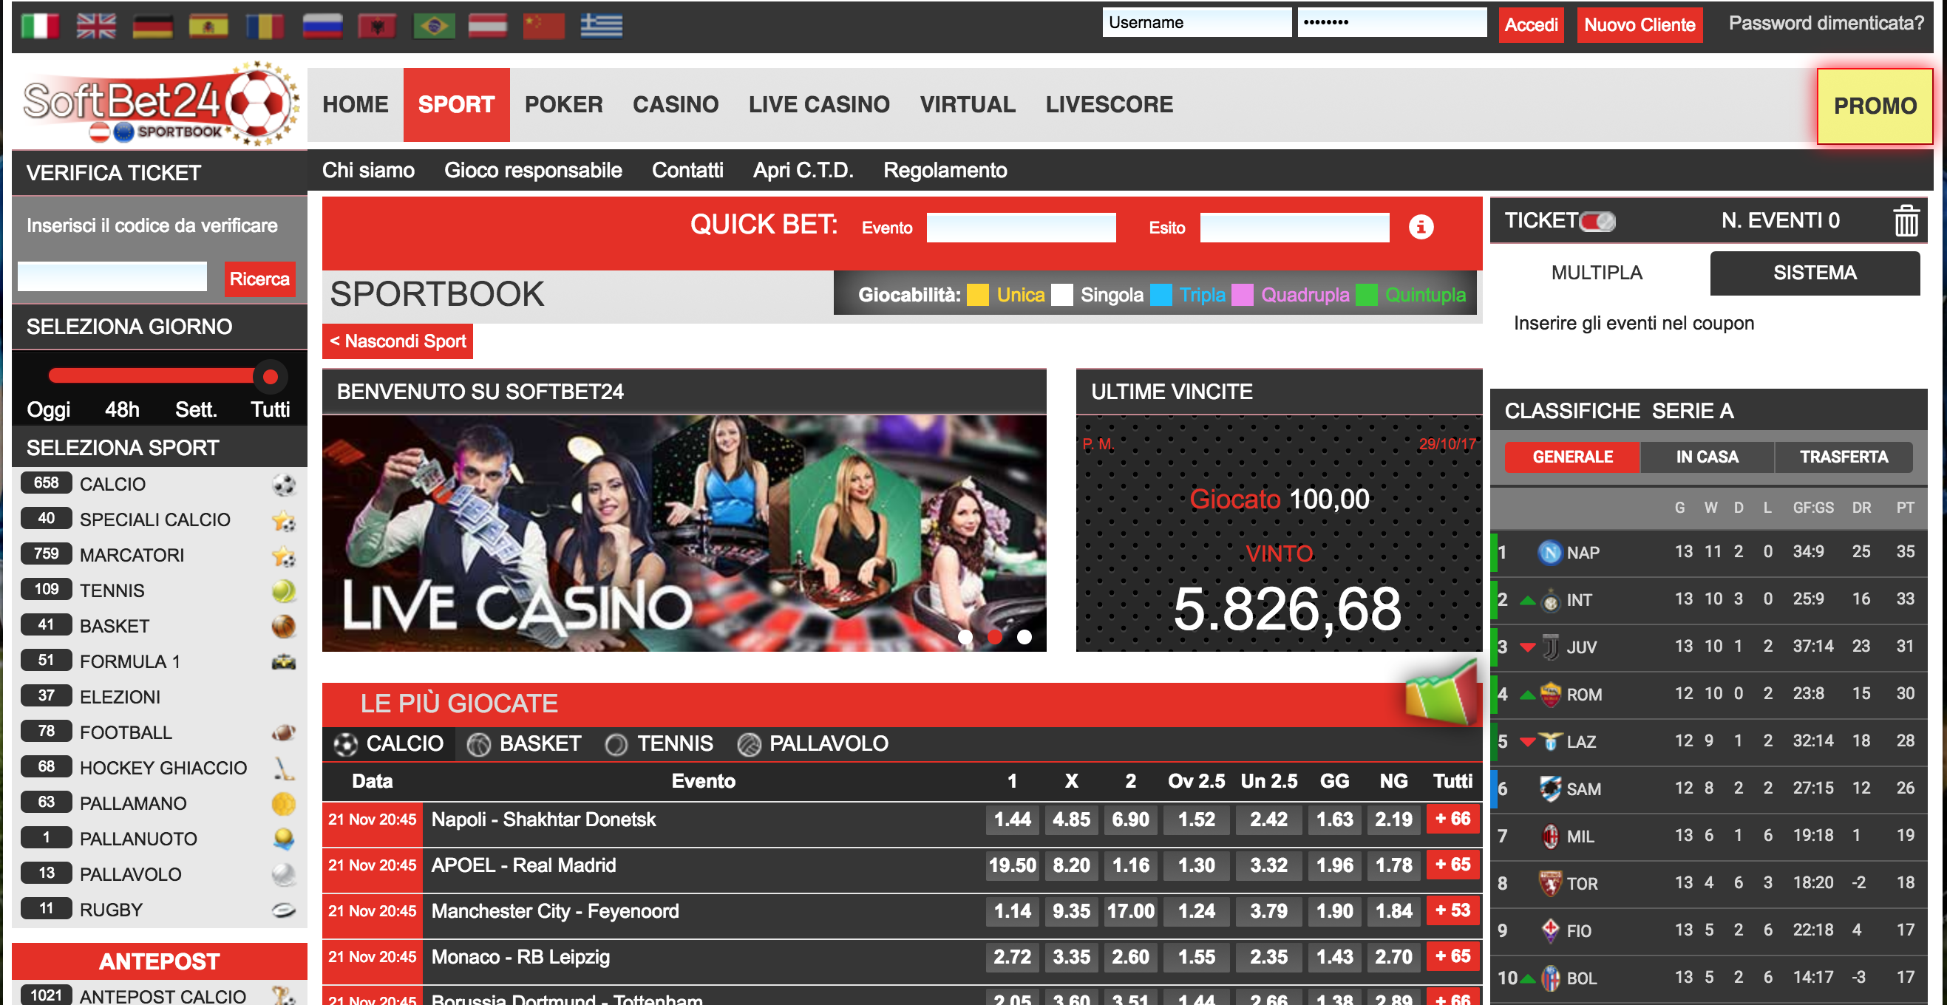Viewport: 1947px width, 1005px height.
Task: Click the pink Quadrupla color swatch
Action: [x=1242, y=295]
